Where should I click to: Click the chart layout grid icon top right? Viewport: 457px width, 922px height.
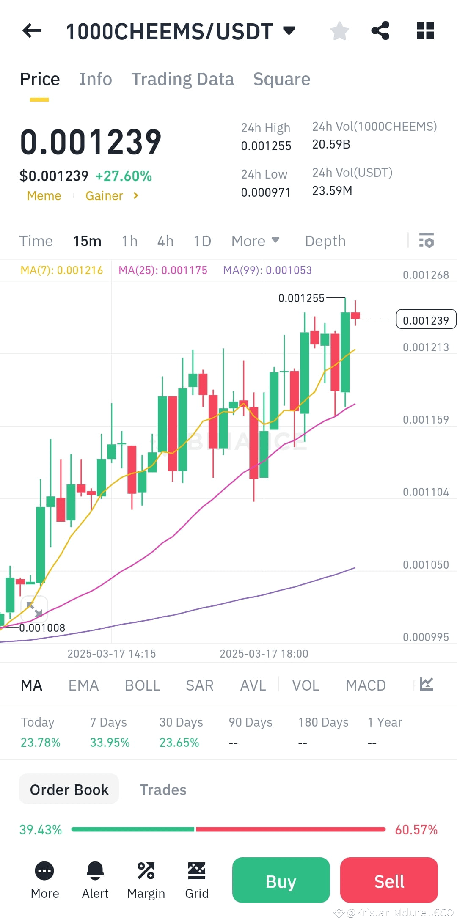(425, 30)
